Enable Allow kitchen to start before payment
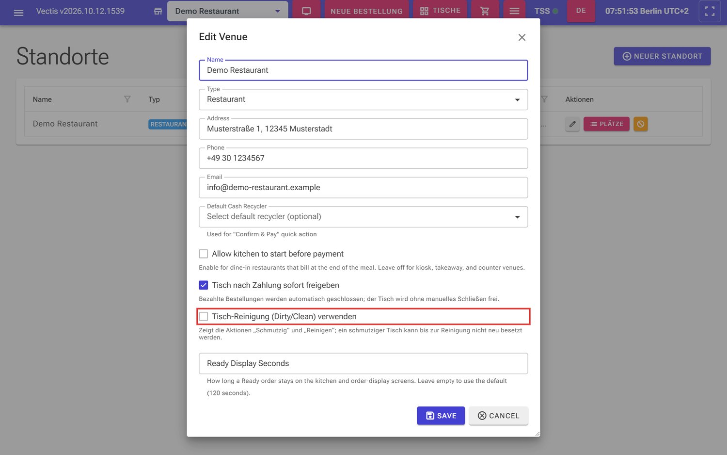727x455 pixels. [x=204, y=254]
